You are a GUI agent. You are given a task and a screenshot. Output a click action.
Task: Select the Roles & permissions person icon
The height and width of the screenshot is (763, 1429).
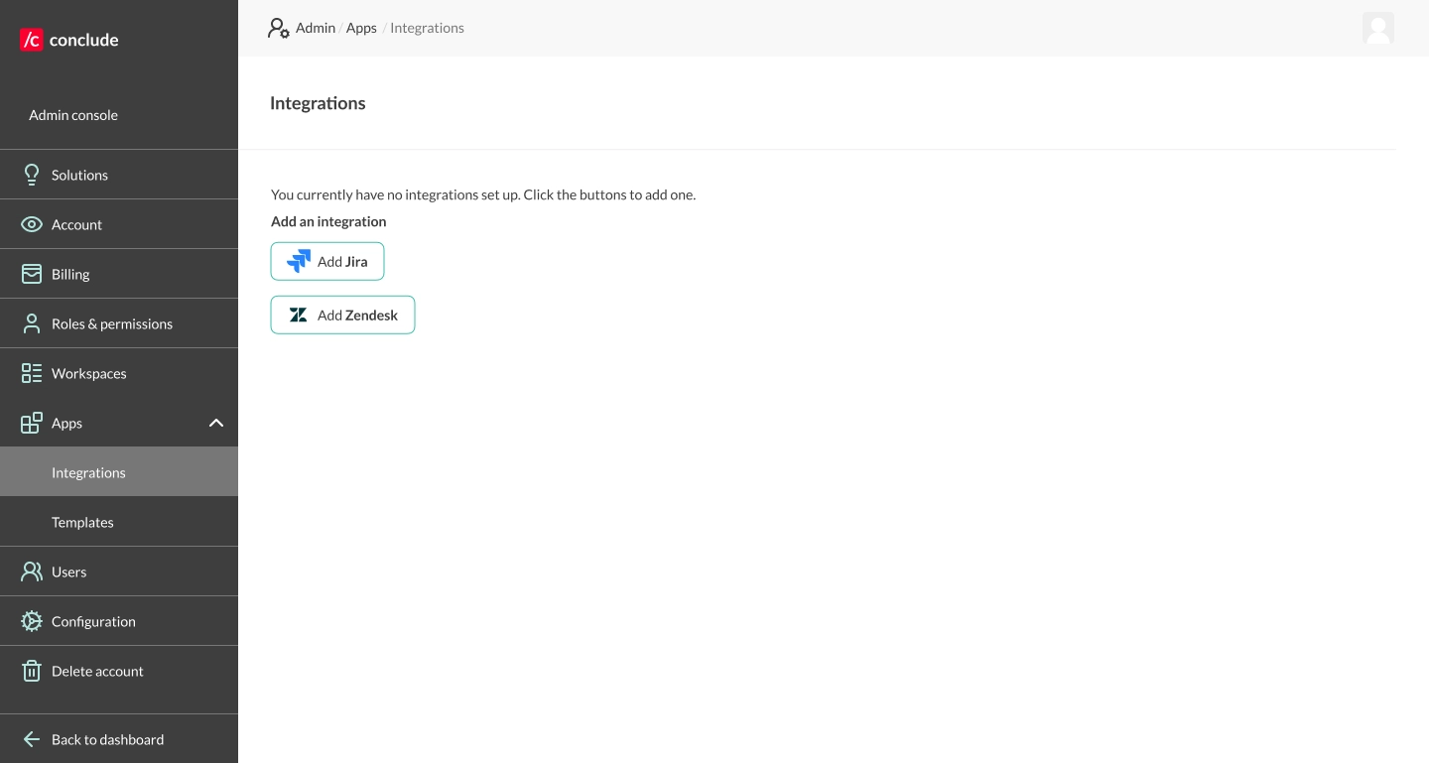(x=32, y=323)
